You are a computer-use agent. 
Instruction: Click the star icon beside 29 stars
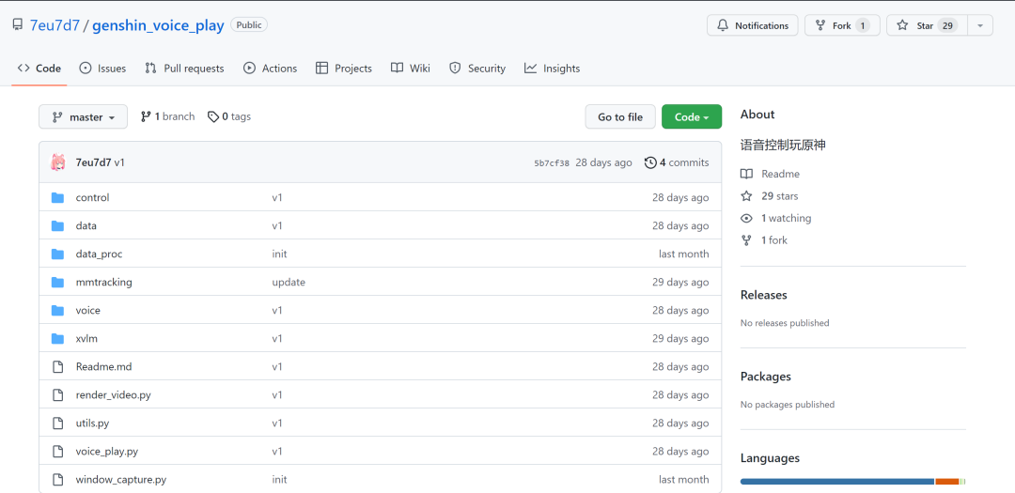click(x=746, y=196)
